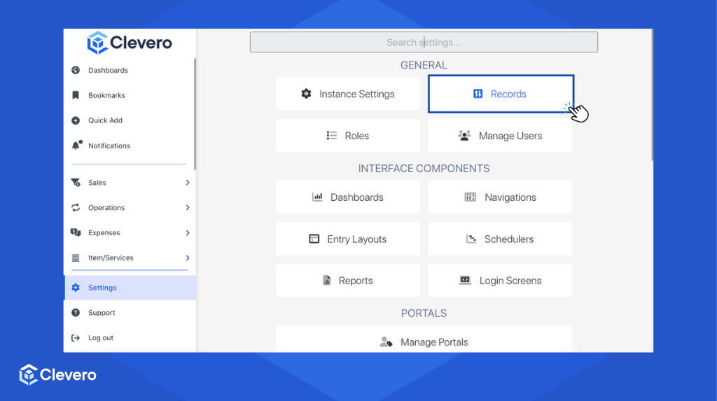717x401 pixels.
Task: Click the Quick Add plus icon
Action: coord(76,120)
